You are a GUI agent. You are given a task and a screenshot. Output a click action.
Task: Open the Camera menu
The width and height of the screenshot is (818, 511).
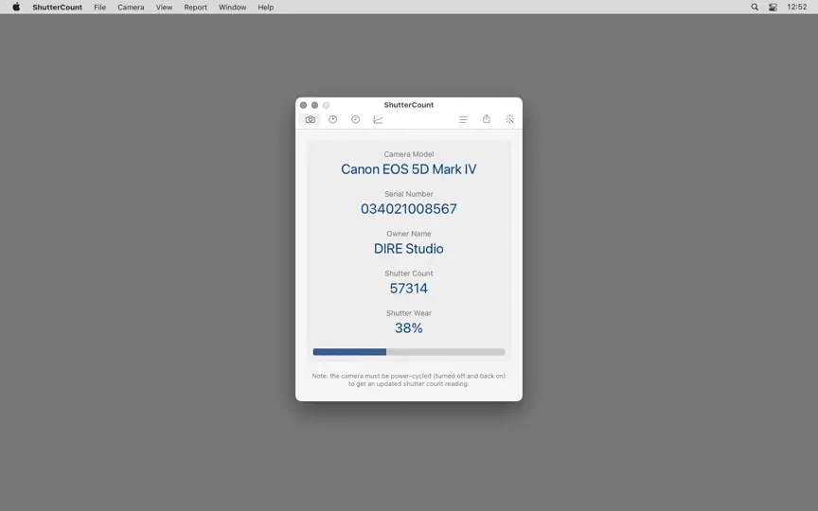tap(131, 8)
